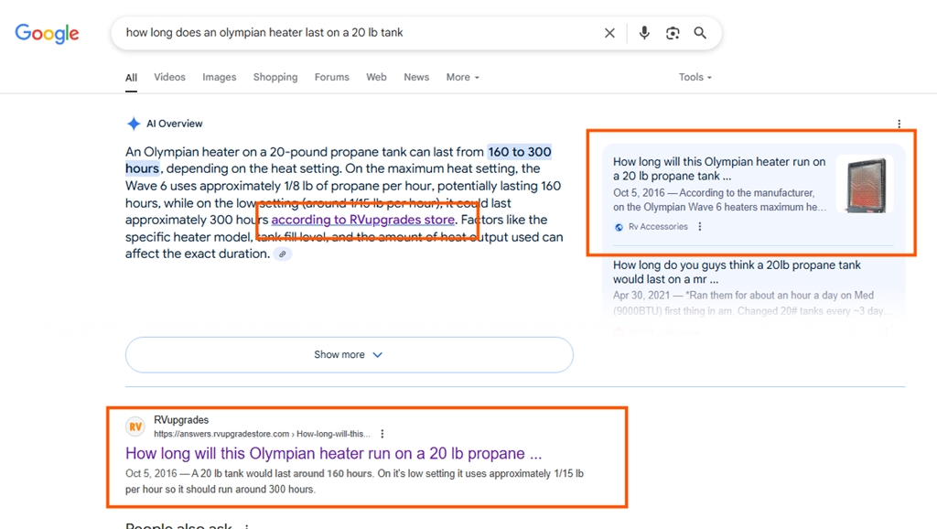Go to the Forums tab

tap(331, 77)
